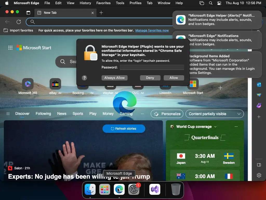Open the Japan vs Sweden match card
Image resolution: width=266 pixels, height=200 pixels.
[205, 158]
